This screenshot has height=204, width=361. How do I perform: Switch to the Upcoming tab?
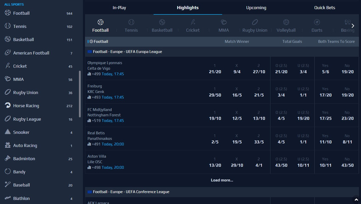coord(256,8)
